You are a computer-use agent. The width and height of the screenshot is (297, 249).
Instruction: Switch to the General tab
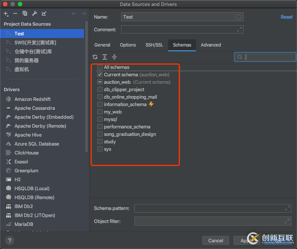(102, 45)
